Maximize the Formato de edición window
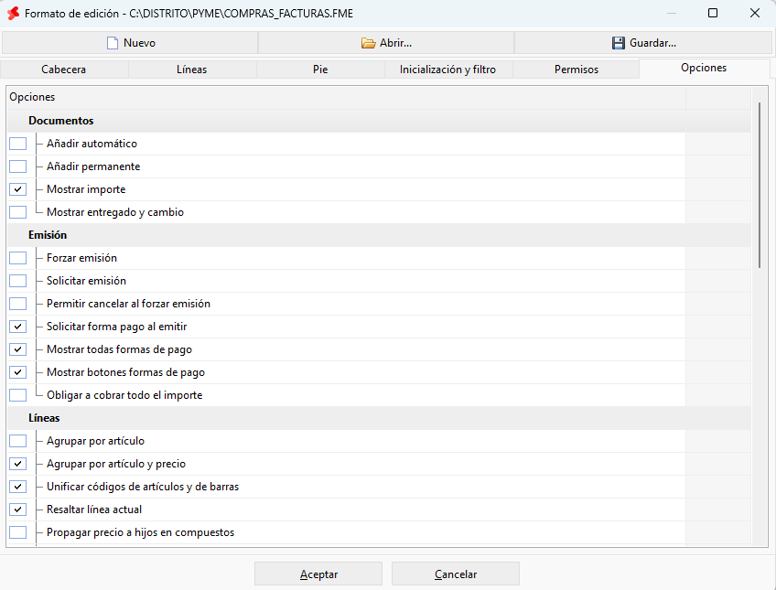The image size is (776, 590). tap(713, 13)
